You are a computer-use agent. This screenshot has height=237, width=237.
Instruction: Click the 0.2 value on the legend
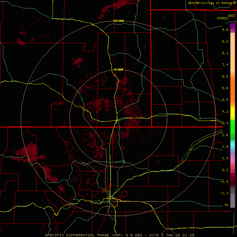(x=225, y=170)
